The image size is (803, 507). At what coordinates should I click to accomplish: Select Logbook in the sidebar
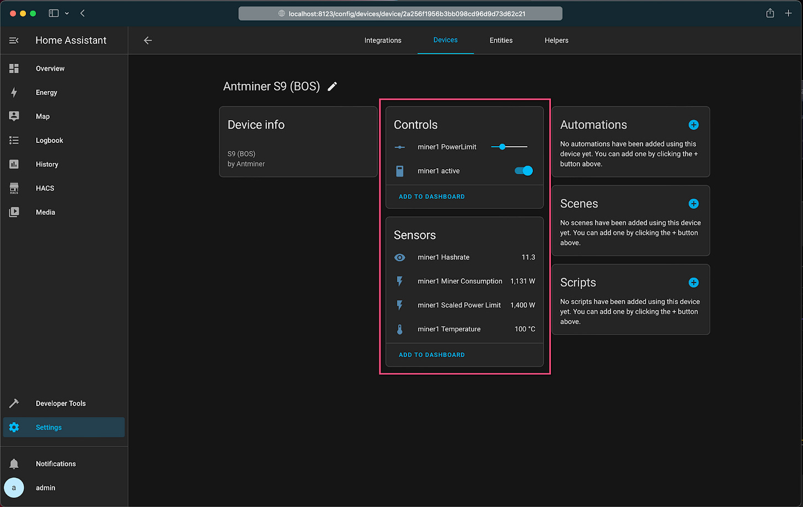pyautogui.click(x=64, y=140)
